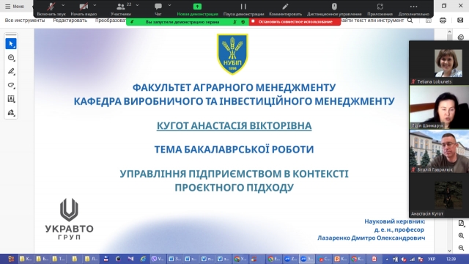The image size is (469, 264).
Task: Pause sharing with Пауза демонстрации
Action: coord(243,9)
